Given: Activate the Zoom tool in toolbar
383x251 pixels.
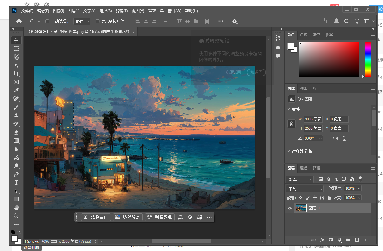Looking at the screenshot, I should click(x=16, y=216).
